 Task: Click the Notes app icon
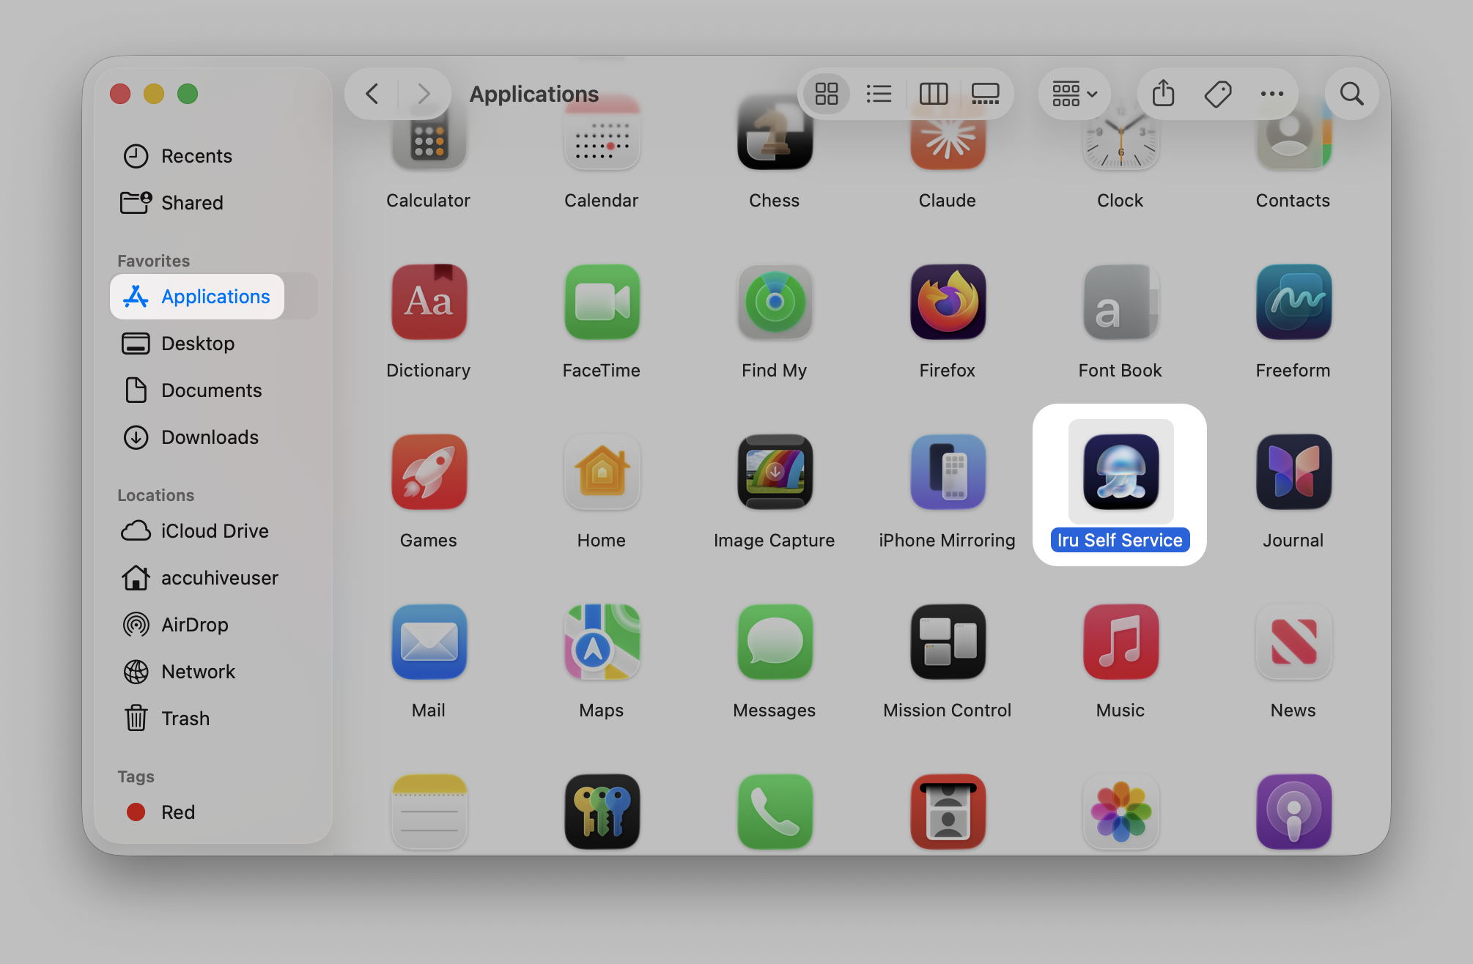point(429,812)
